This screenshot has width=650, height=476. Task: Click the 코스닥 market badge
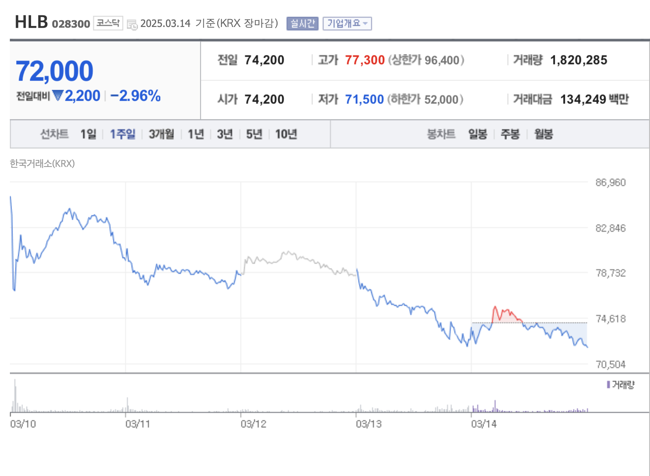pyautogui.click(x=108, y=23)
